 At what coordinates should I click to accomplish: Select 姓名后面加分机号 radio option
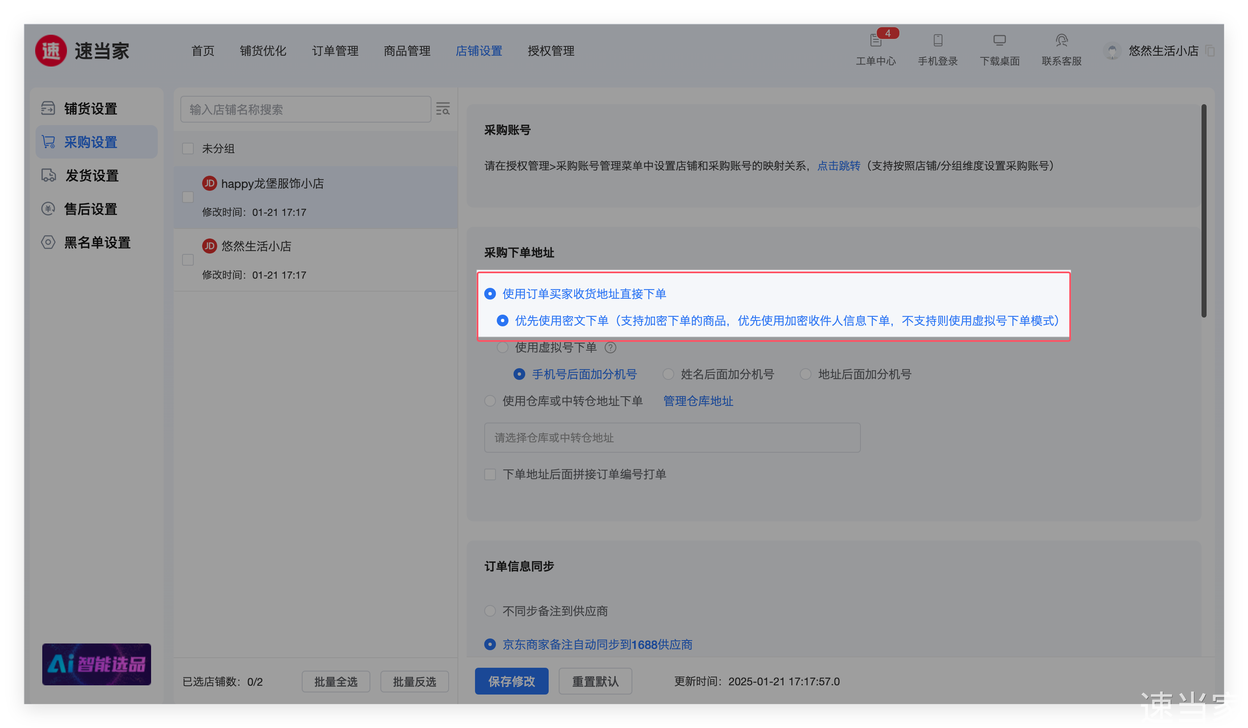668,374
